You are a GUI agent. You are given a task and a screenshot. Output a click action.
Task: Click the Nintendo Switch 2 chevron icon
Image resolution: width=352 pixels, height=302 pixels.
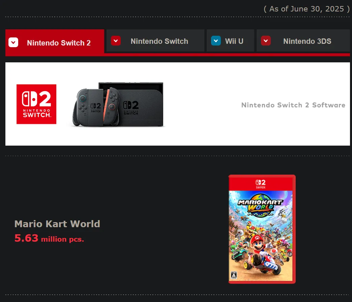13,42
